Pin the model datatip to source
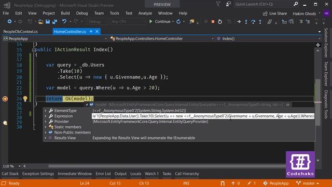Viewport: 332px width, 187px height. (287, 104)
